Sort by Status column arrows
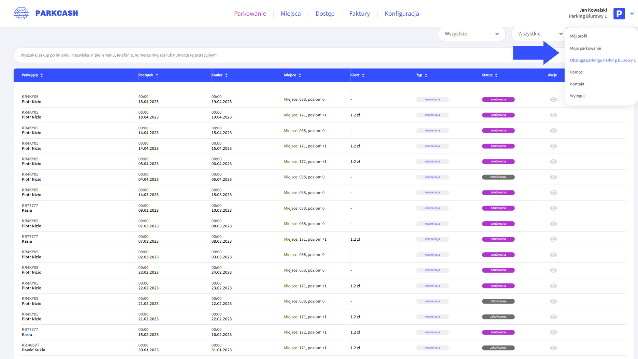Viewport: 638px width, 359px height. click(x=496, y=75)
